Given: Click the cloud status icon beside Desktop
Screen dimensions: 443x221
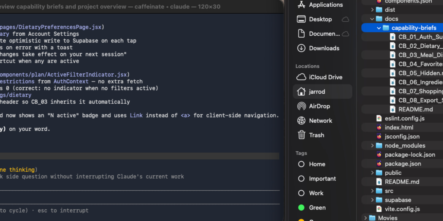Looking at the screenshot, I should point(345,19).
